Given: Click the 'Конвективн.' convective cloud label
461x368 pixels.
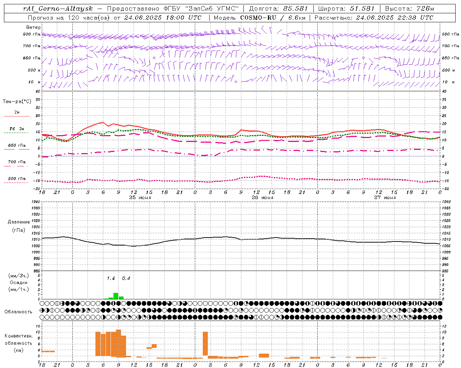Looking at the screenshot, I should [x=18, y=336].
